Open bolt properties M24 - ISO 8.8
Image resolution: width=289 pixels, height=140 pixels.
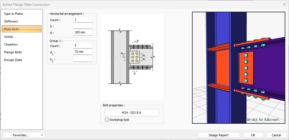click(132, 113)
